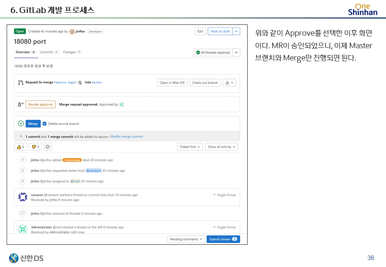386x267 pixels.
Task: Open the Pending comments dropdown
Action: pos(186,239)
